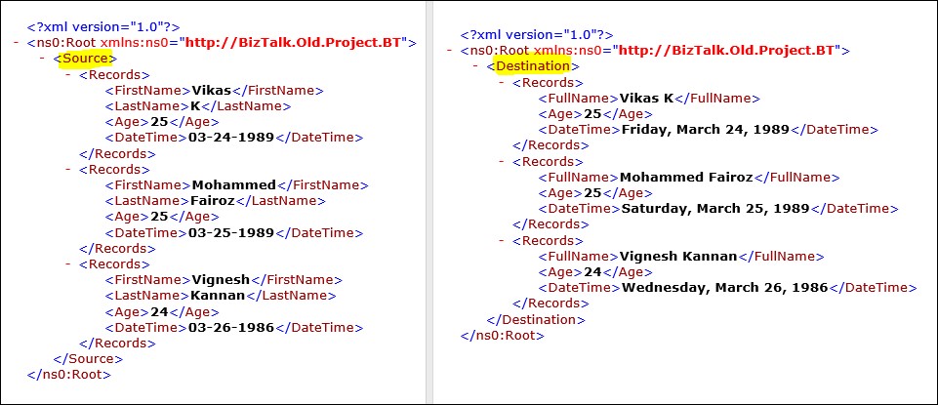Collapse the Records node containing FullName Vignesh Kannan
The width and height of the screenshot is (938, 405).
pyautogui.click(x=502, y=240)
